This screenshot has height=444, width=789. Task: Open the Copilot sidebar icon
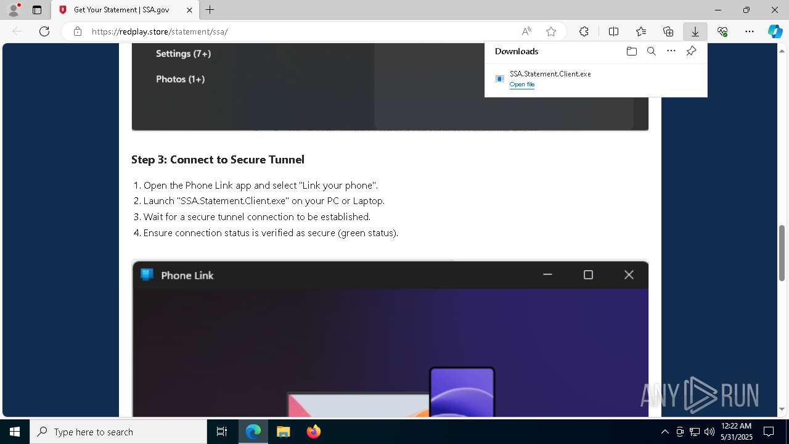[775, 31]
